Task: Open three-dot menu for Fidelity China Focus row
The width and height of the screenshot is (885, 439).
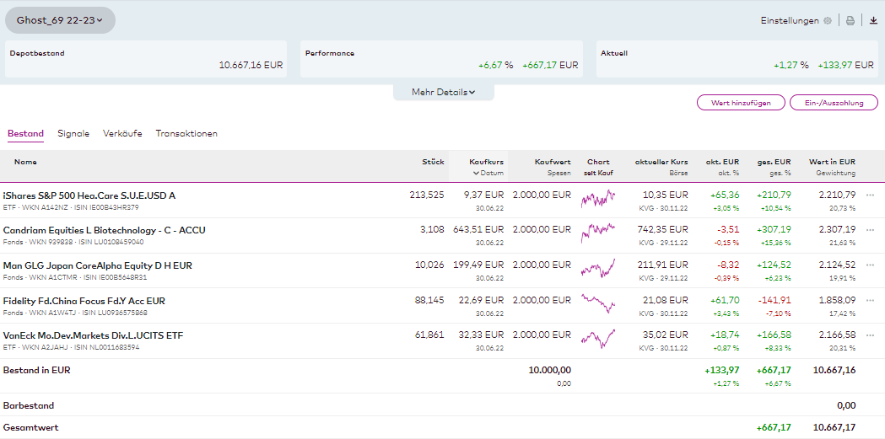Action: point(870,301)
